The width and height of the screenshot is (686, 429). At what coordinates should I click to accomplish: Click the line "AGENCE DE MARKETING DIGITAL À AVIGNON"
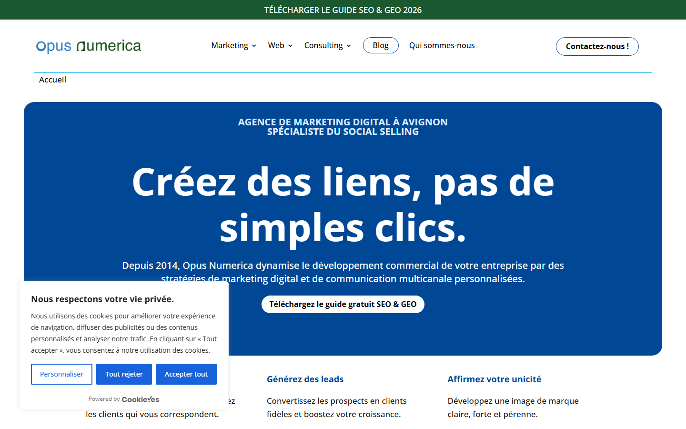[x=343, y=122]
